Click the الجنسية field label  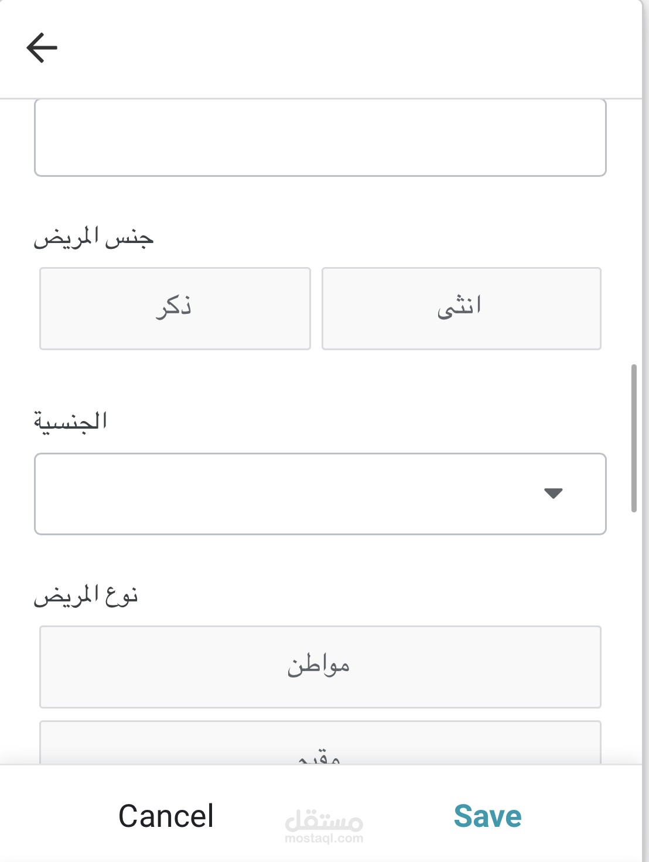coord(70,421)
